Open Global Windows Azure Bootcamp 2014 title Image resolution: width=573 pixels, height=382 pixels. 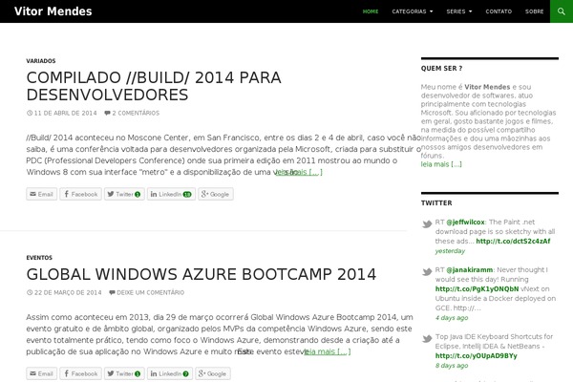click(202, 274)
